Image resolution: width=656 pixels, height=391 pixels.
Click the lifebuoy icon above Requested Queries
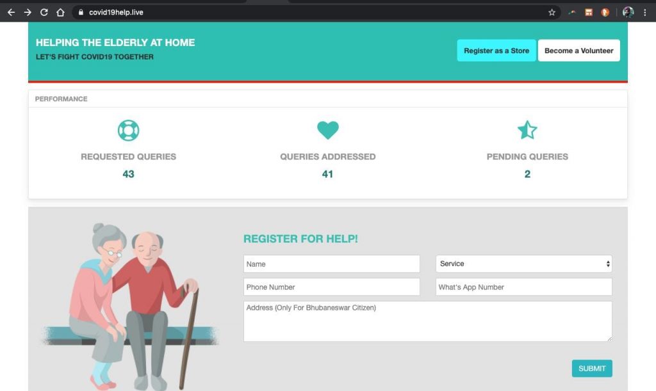[128, 131]
